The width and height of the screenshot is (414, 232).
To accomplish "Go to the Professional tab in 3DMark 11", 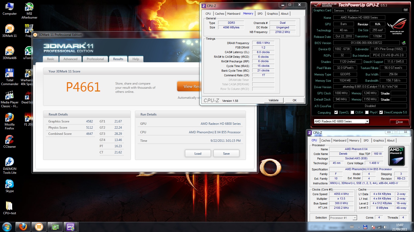I will (95, 59).
